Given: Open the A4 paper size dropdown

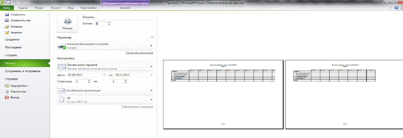Looking at the screenshot, I should [105, 100].
